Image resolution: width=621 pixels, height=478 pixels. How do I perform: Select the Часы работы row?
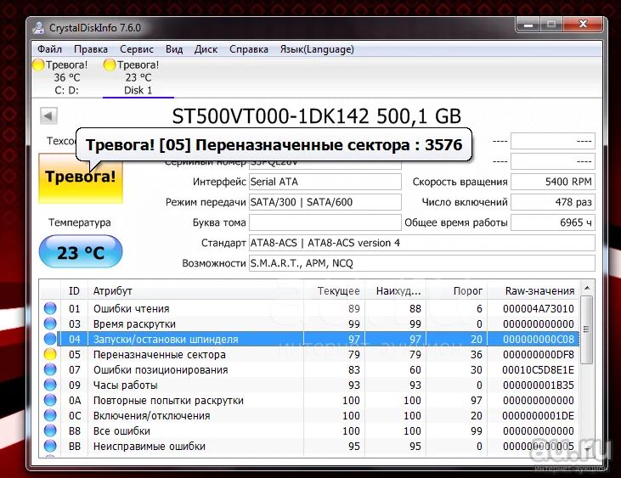(309, 385)
